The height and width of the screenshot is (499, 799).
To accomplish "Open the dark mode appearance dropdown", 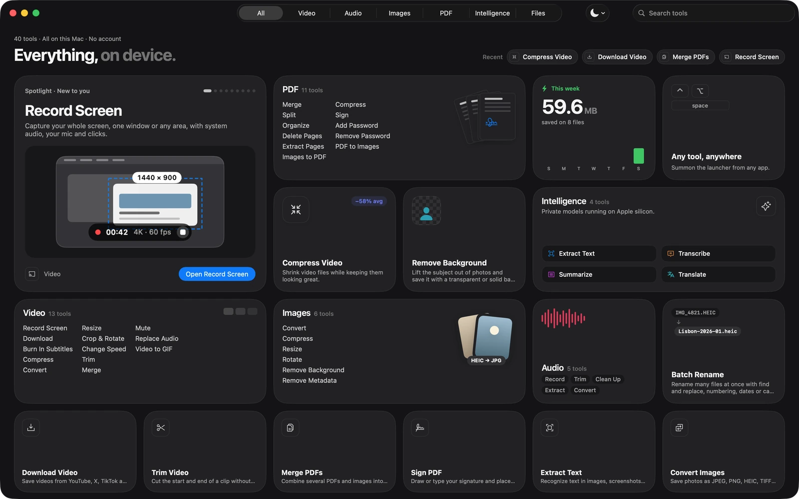I will [597, 13].
